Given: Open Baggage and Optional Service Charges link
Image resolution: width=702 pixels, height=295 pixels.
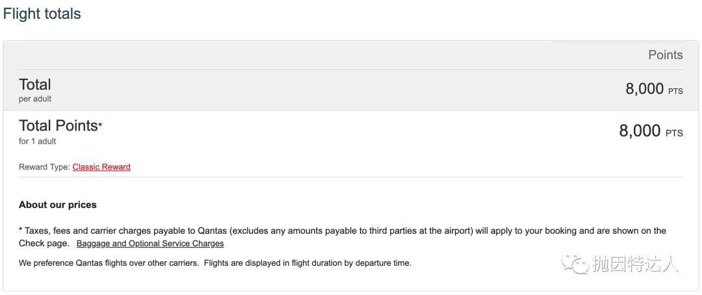Looking at the screenshot, I should click(x=150, y=244).
